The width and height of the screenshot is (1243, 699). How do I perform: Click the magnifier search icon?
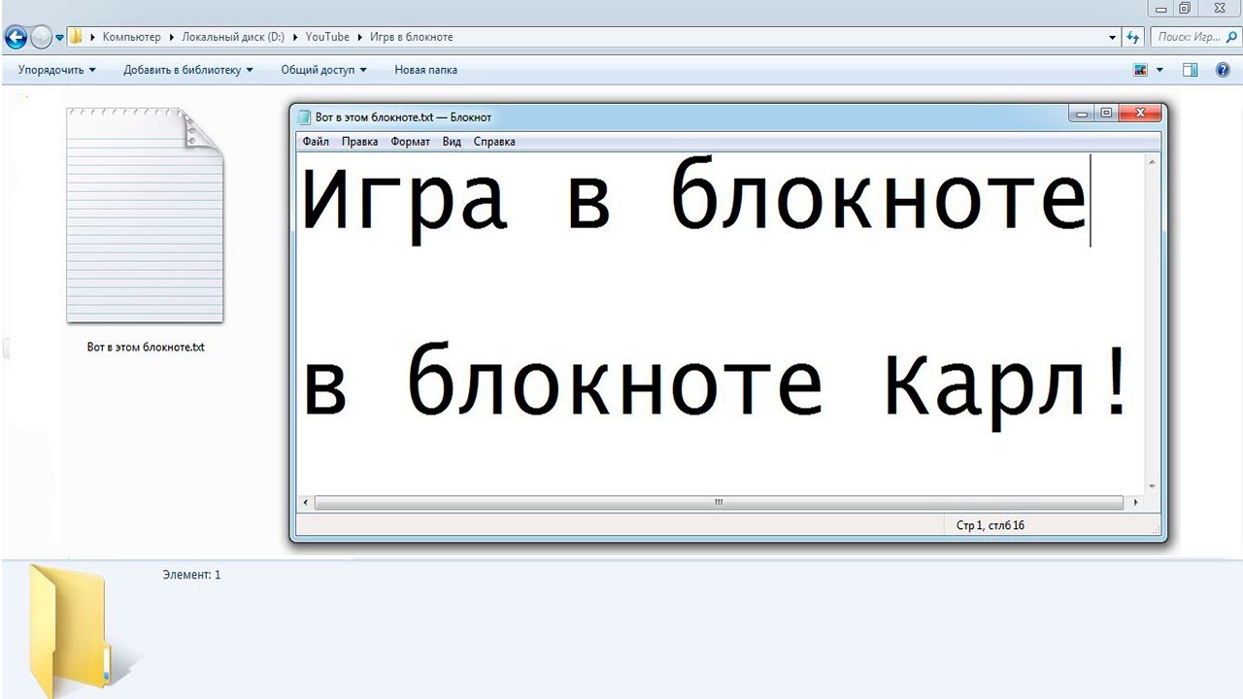[1232, 37]
